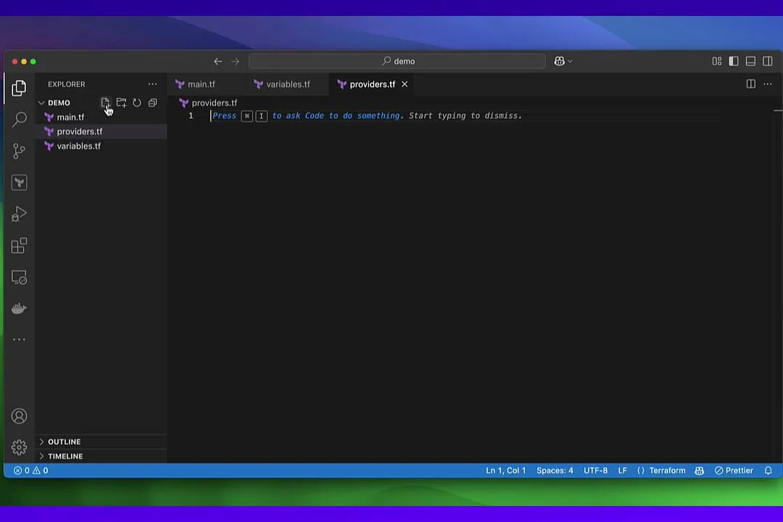Open notifications bell icon
783x522 pixels.
point(768,471)
